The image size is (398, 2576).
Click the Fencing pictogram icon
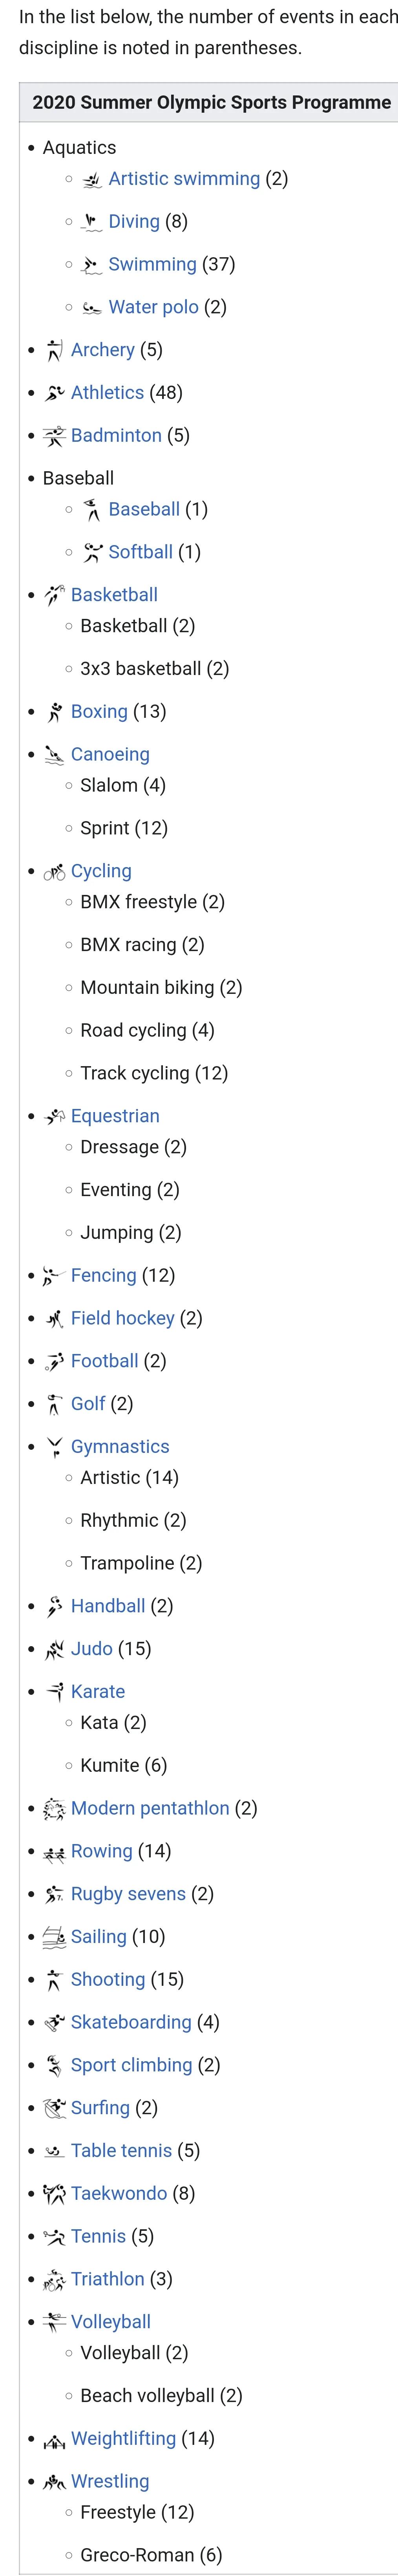54,1276
